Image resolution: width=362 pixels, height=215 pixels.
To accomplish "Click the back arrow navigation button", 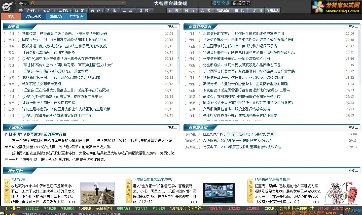I will pos(21,3).
